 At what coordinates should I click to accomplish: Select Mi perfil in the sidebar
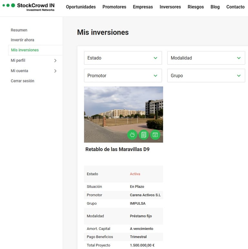[x=18, y=60]
